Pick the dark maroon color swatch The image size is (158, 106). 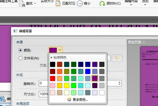point(52,72)
